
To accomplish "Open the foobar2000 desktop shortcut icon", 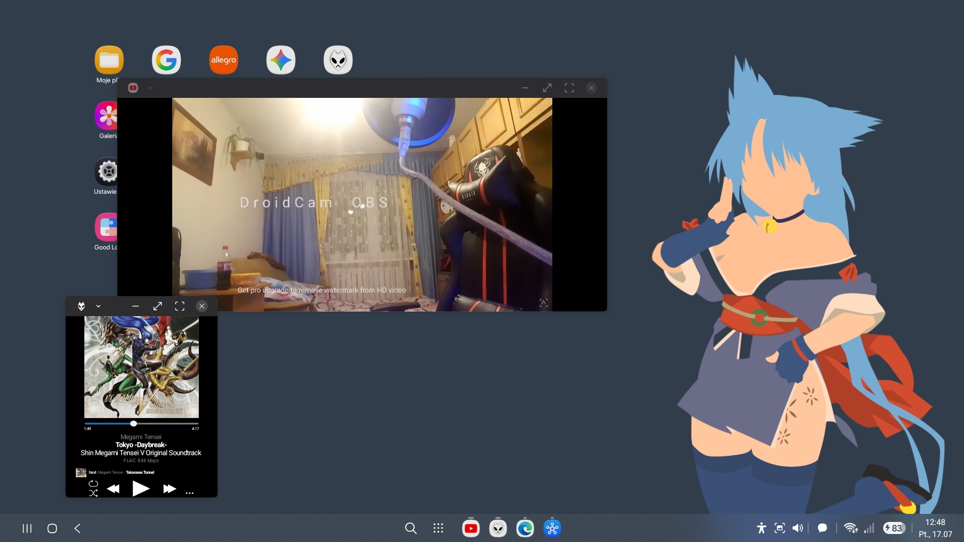I will (x=338, y=60).
